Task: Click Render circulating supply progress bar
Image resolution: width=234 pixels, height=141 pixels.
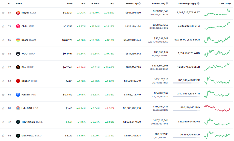Action: (186, 83)
